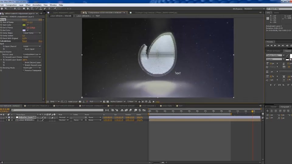The image size is (292, 164).
Task: Click the timeline layer search field
Action: pyautogui.click(x=57, y=110)
